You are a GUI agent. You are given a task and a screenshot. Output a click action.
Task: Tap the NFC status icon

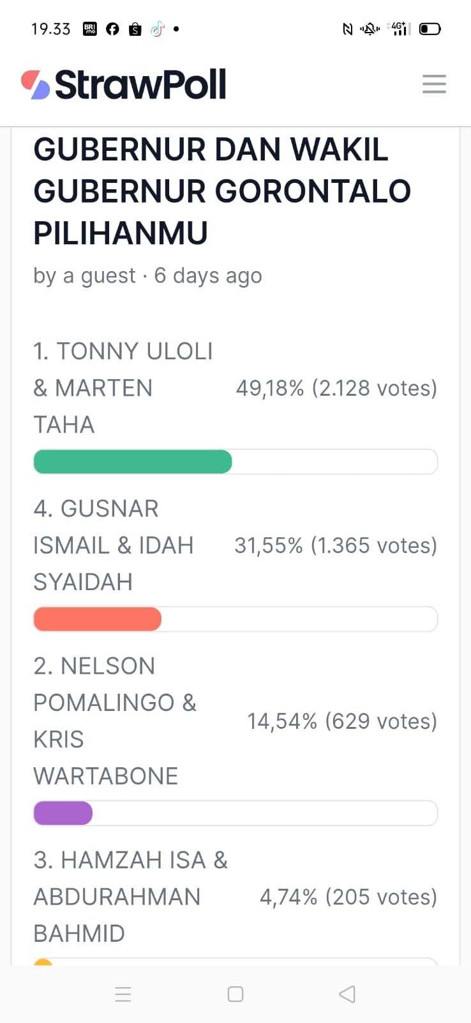(348, 29)
